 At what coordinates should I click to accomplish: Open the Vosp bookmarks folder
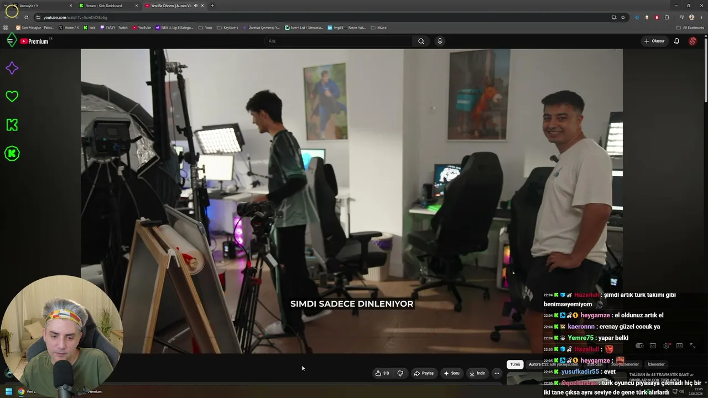pos(205,28)
